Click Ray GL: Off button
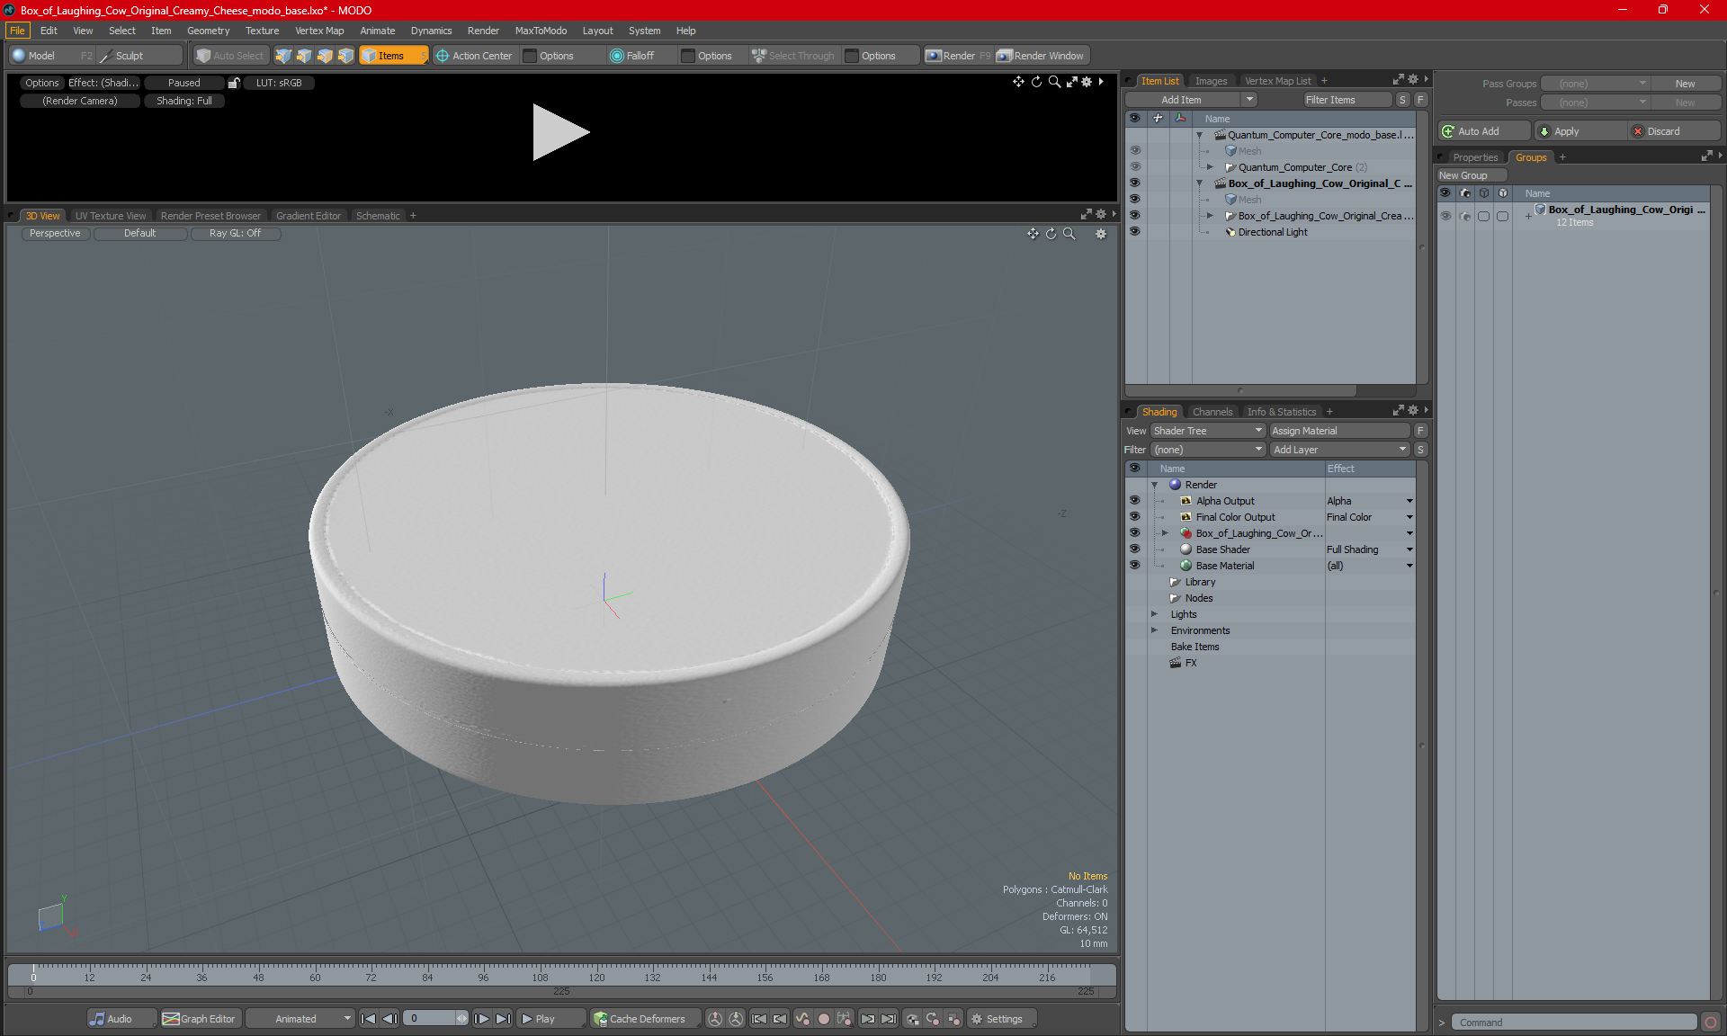This screenshot has height=1036, width=1727. (235, 234)
